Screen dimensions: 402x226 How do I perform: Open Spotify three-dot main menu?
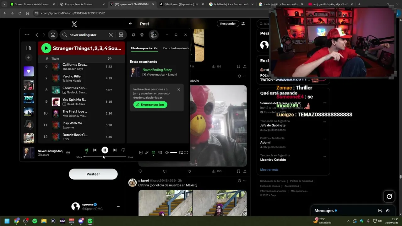point(27,35)
